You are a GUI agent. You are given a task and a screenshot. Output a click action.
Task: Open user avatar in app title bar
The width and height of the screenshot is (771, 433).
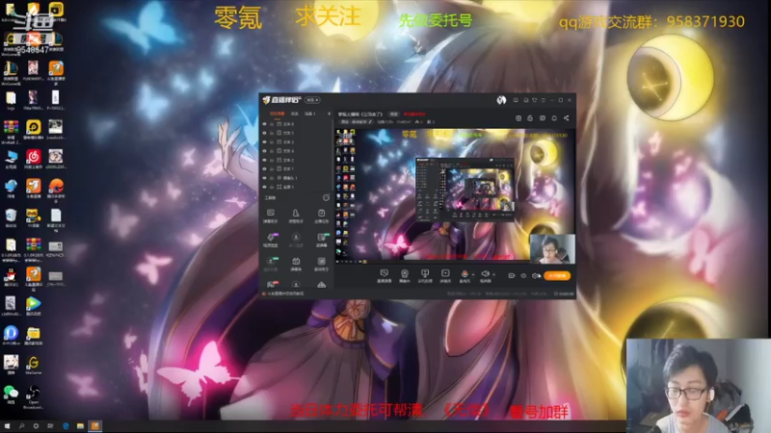point(501,100)
